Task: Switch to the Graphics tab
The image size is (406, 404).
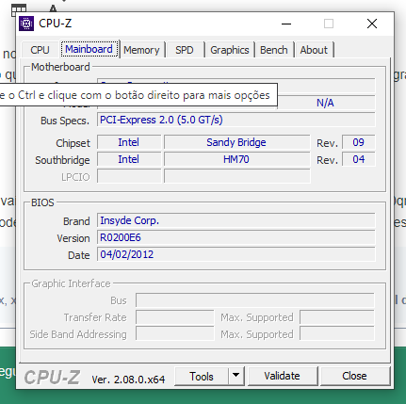Action: point(230,50)
